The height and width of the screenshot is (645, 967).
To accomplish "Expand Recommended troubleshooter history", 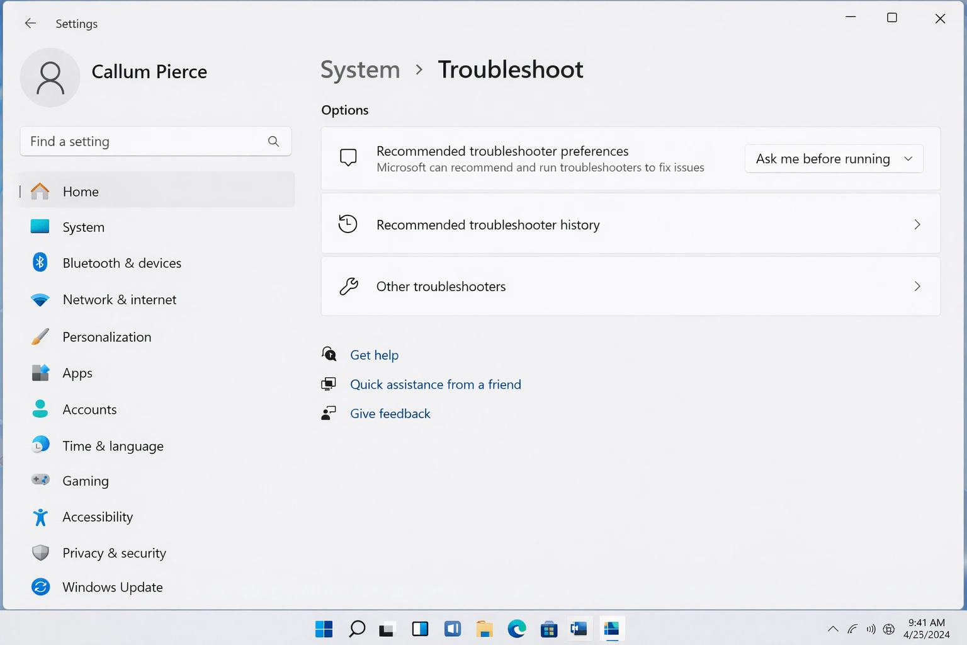I will (630, 224).
